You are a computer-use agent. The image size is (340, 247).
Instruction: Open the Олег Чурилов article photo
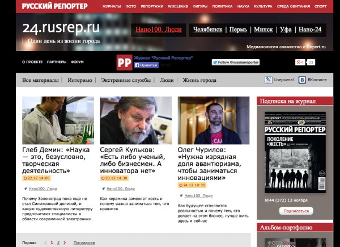click(x=214, y=120)
